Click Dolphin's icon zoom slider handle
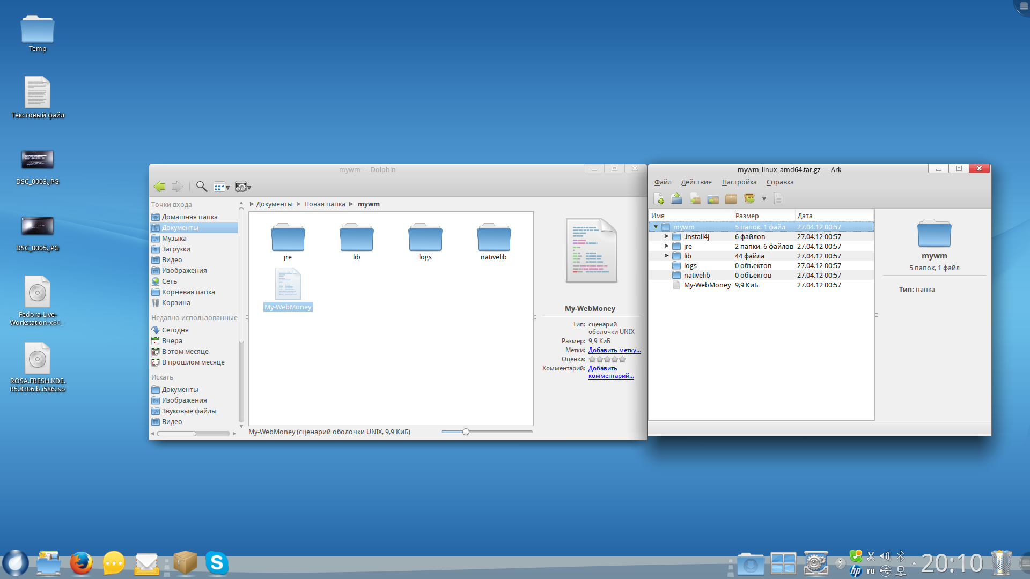 click(466, 432)
